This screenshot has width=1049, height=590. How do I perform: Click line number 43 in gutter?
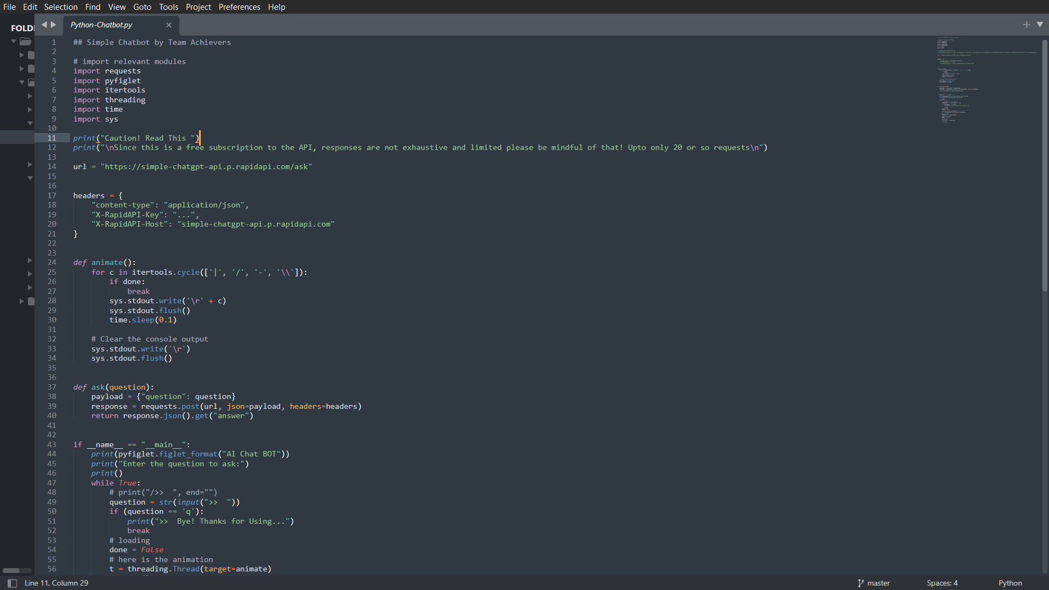click(52, 444)
